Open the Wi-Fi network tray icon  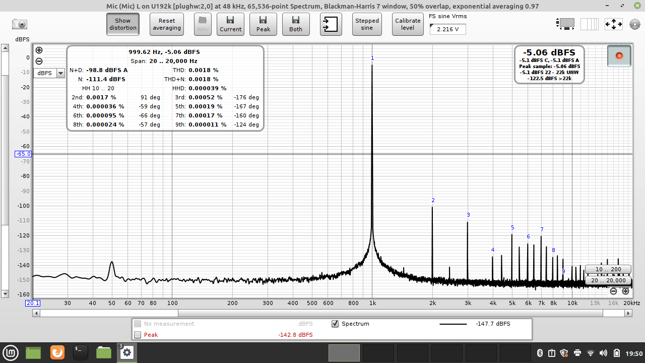click(591, 353)
